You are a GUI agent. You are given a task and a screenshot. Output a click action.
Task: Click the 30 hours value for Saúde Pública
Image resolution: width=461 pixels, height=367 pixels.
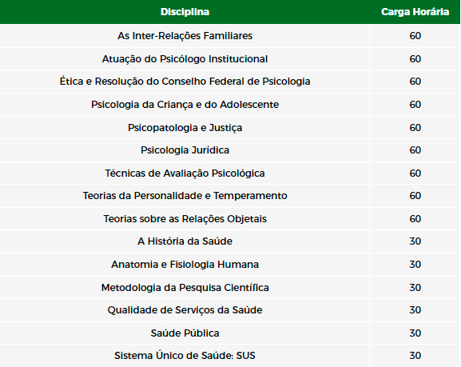pos(415,333)
